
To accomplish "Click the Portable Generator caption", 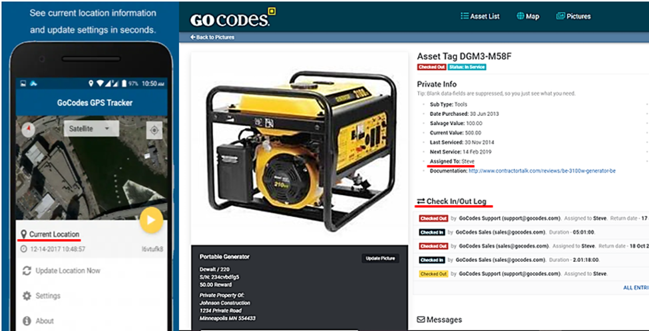I will click(224, 257).
